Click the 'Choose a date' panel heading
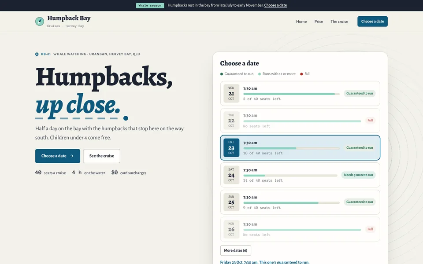The image size is (423, 264). click(x=240, y=63)
